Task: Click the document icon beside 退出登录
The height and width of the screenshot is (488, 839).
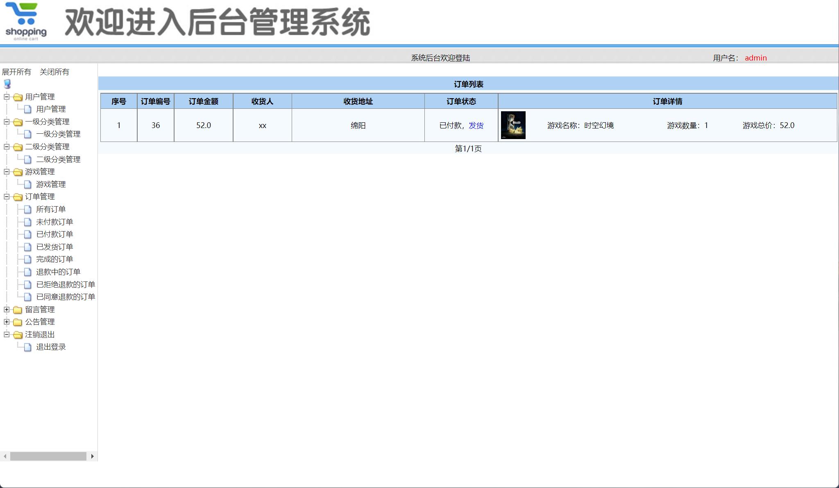Action: (x=27, y=347)
